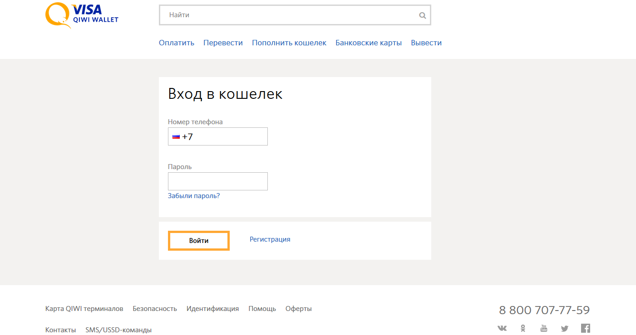Open the Безопасность footer link
This screenshot has width=636, height=335.
[x=155, y=309]
